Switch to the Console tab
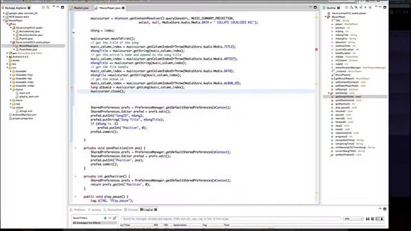This screenshot has height=231, width=411. point(131,210)
